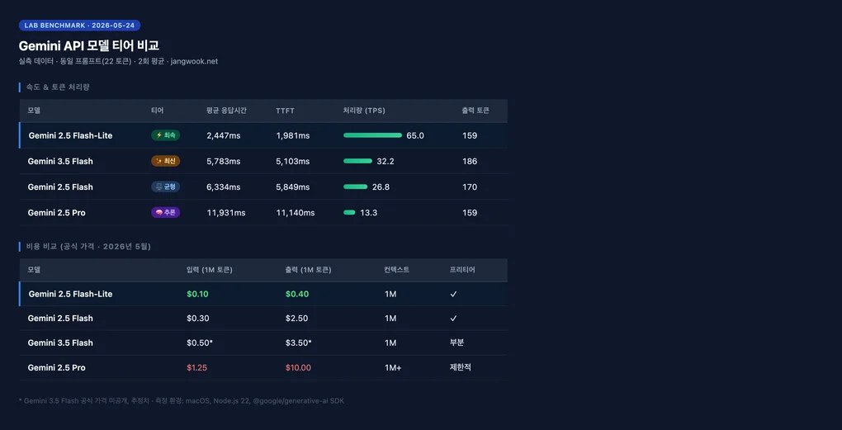Click the 1,981ms TTFT value

point(293,136)
